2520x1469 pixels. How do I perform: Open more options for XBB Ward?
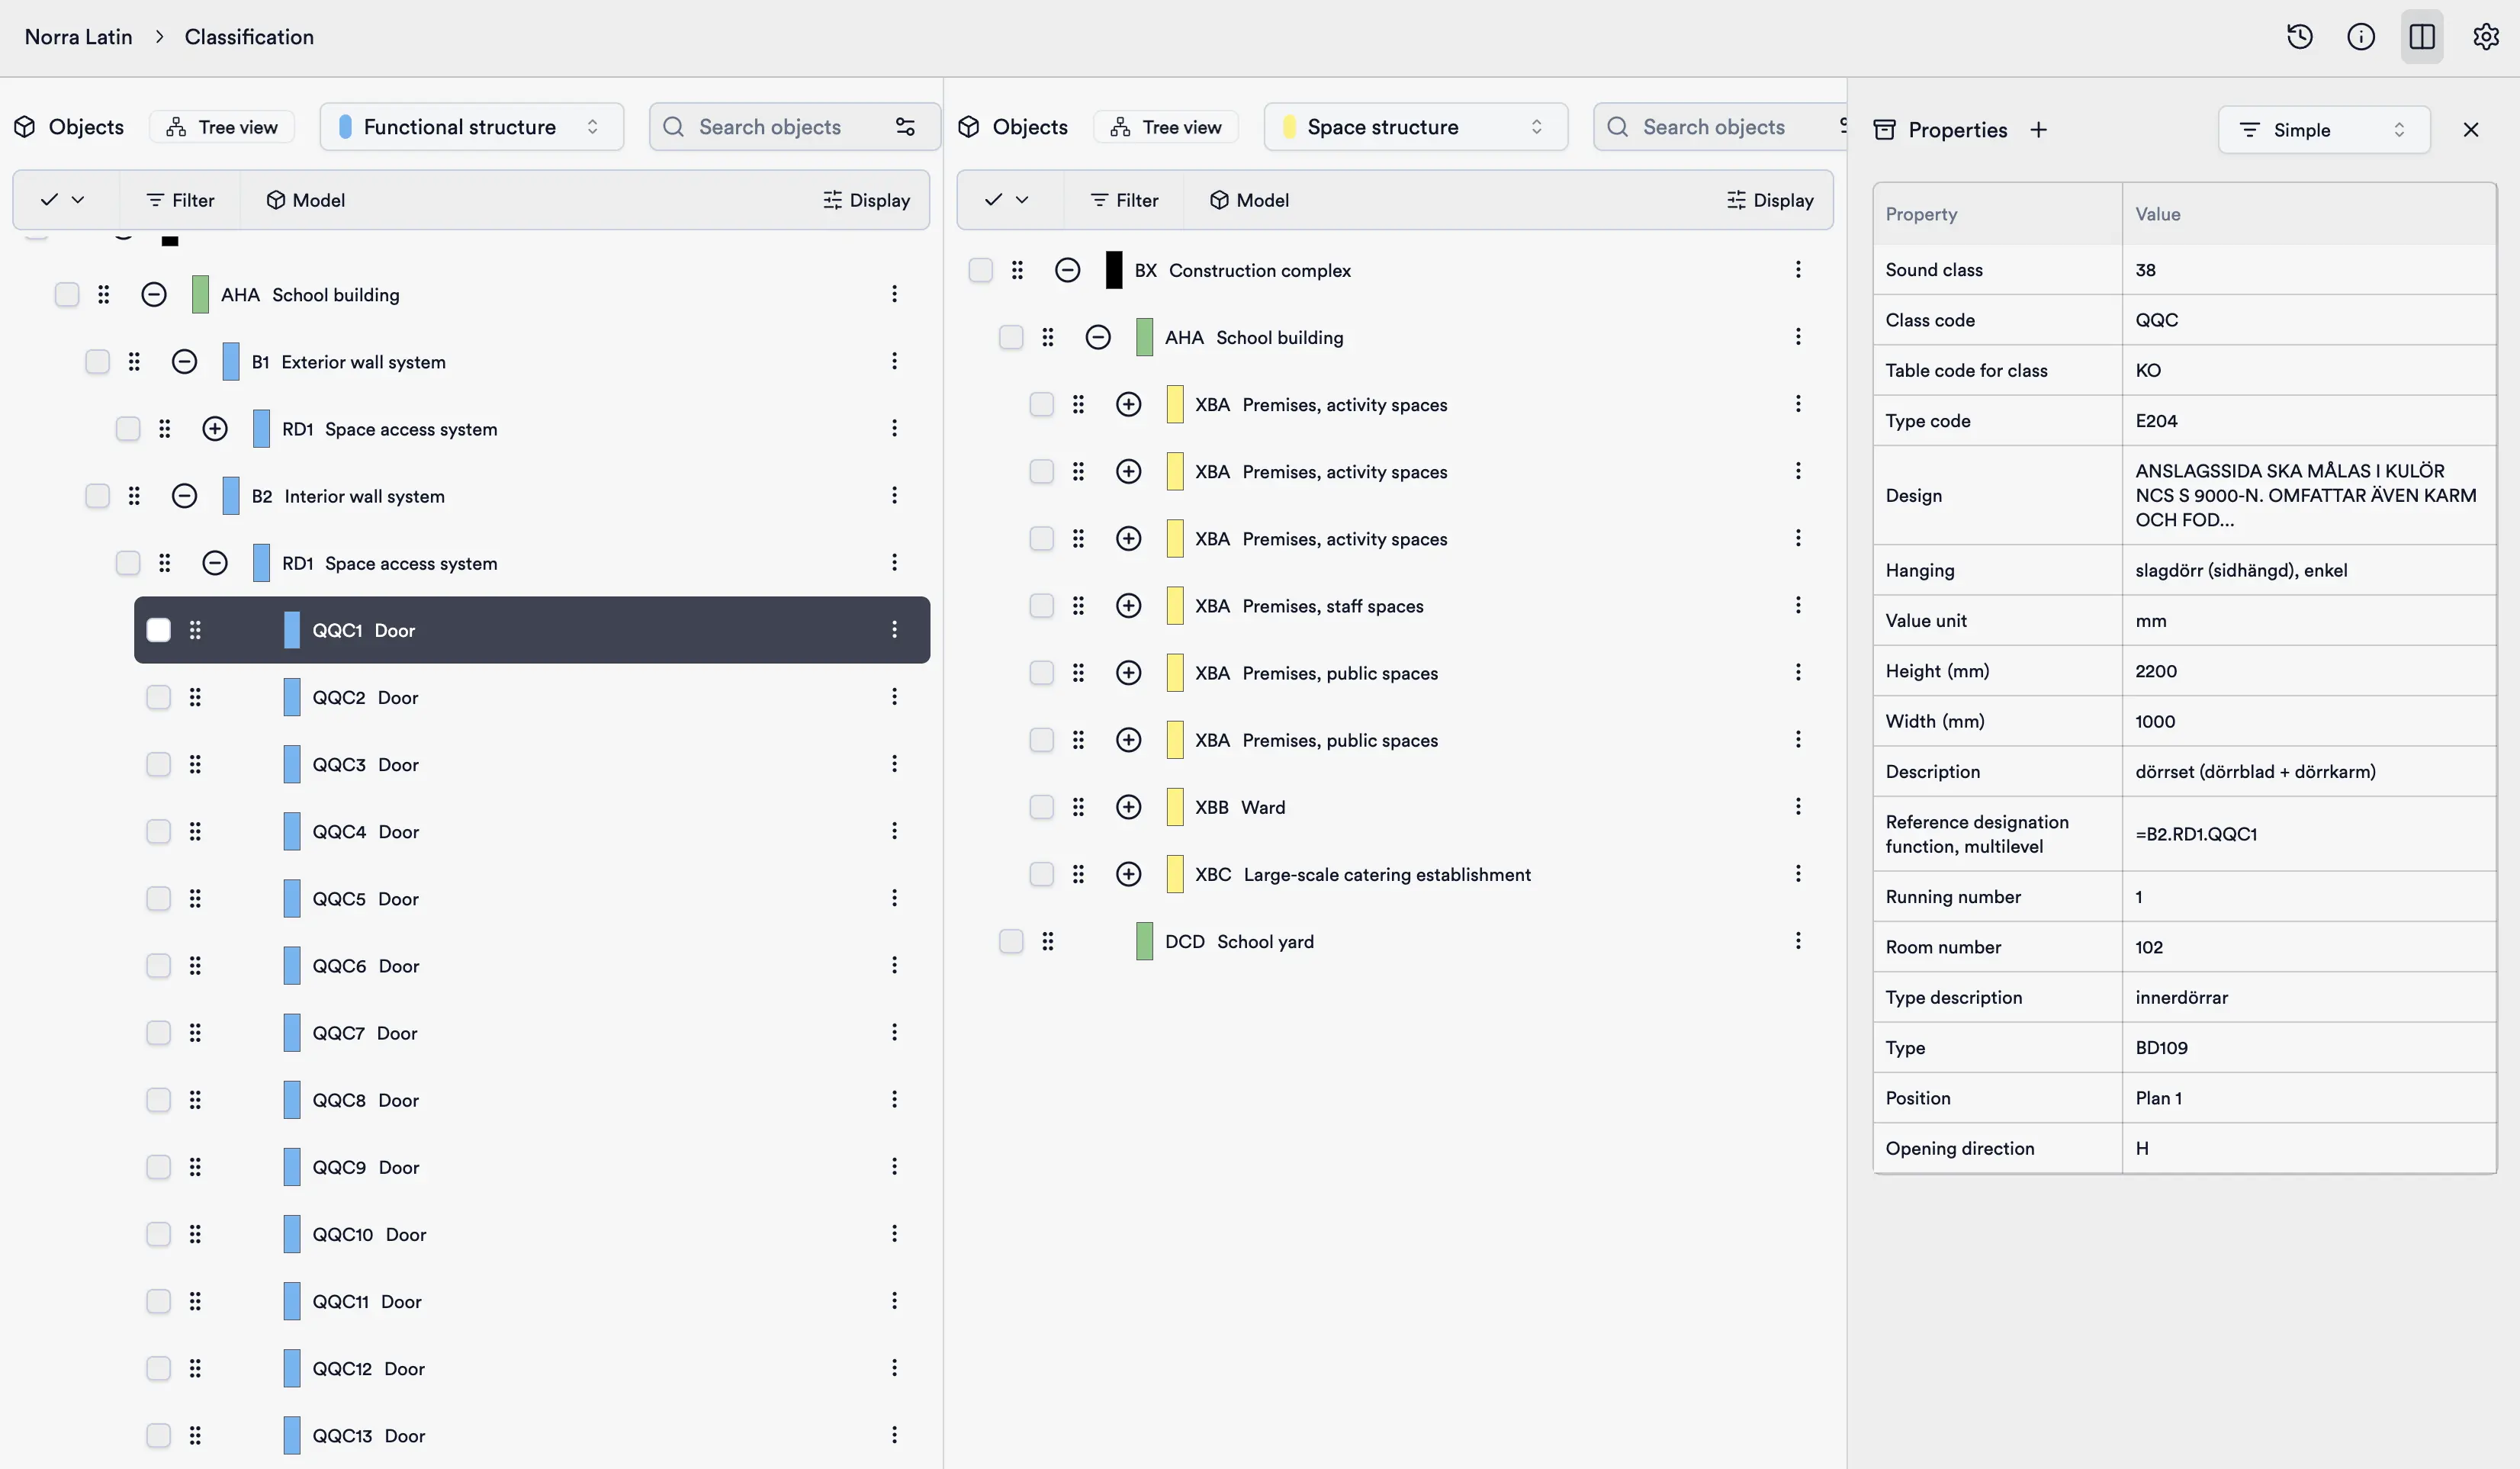point(1797,806)
